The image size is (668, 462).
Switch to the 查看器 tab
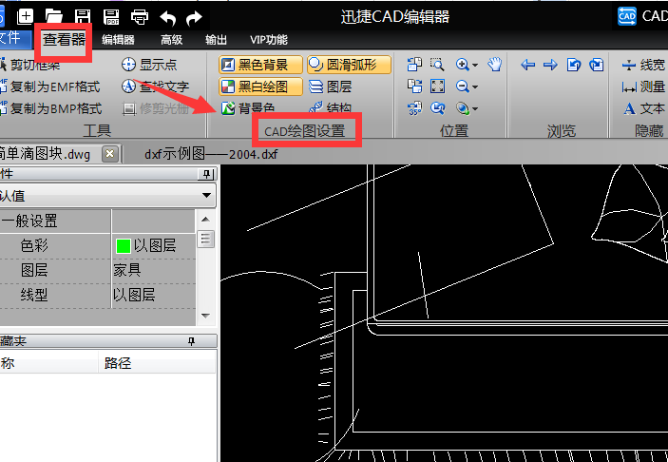point(64,40)
